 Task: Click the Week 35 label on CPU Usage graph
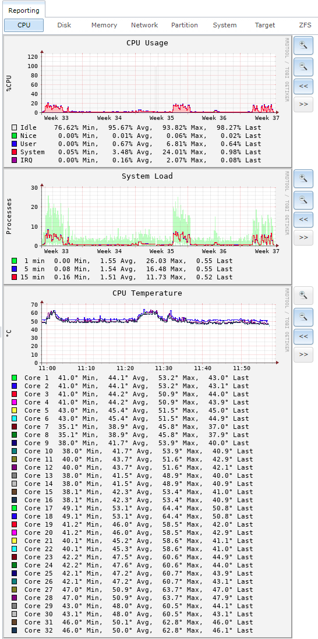point(162,118)
